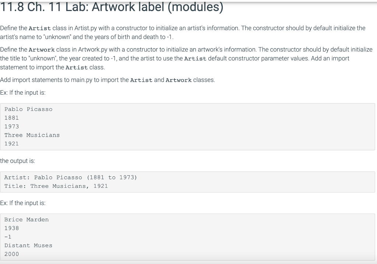The image size is (377, 264).
Task: Click the '2000' input line
Action: click(11, 254)
